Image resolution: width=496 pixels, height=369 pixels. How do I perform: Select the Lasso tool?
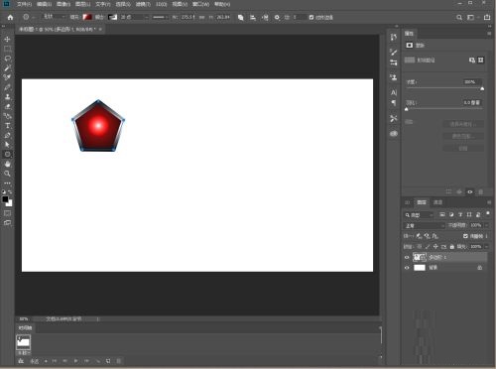pyautogui.click(x=7, y=59)
